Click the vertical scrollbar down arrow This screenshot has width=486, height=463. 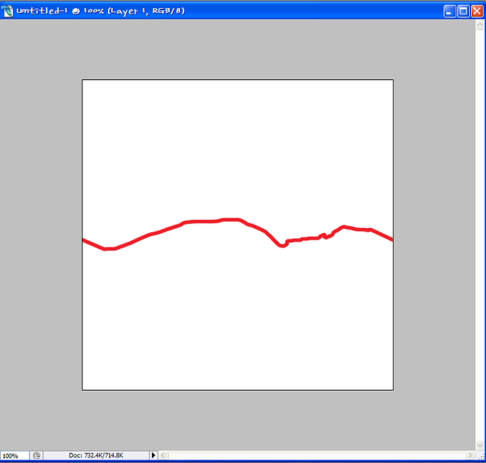coord(480,446)
